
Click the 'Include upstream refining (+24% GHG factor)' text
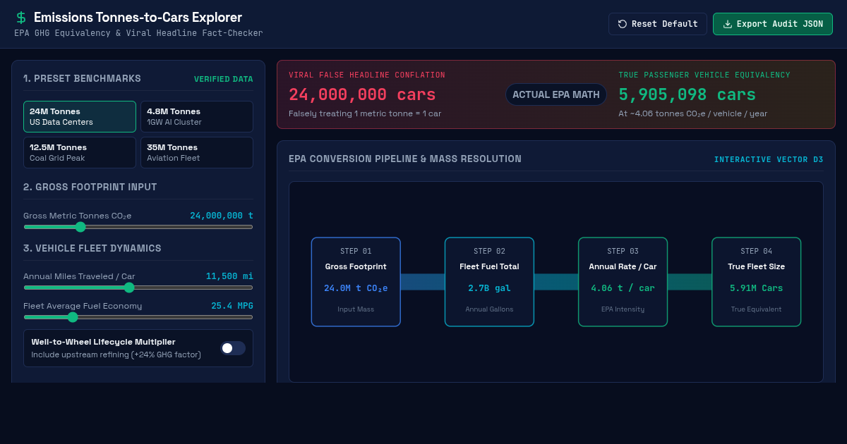(x=116, y=354)
